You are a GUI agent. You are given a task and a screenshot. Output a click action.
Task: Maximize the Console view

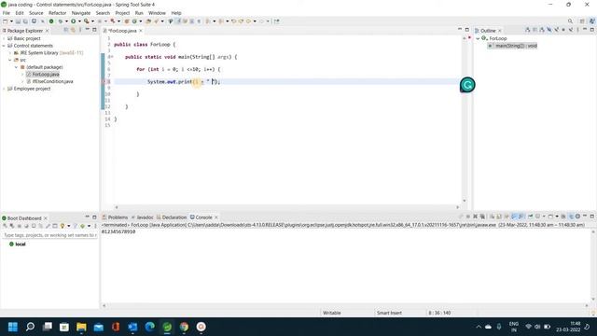pyautogui.click(x=592, y=217)
